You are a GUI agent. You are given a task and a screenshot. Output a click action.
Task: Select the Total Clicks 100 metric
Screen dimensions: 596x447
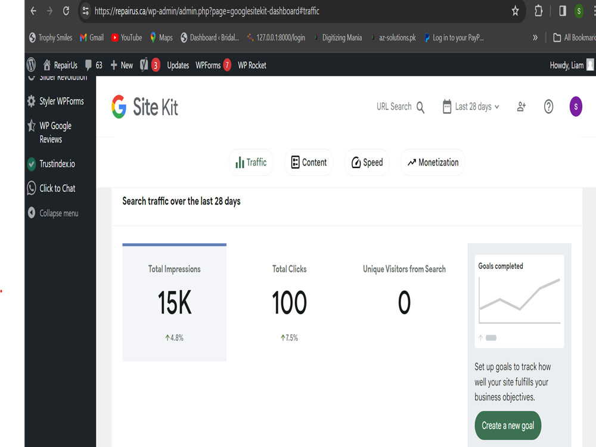[289, 302]
